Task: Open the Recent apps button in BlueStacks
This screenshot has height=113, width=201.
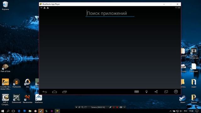Action: pos(64,92)
